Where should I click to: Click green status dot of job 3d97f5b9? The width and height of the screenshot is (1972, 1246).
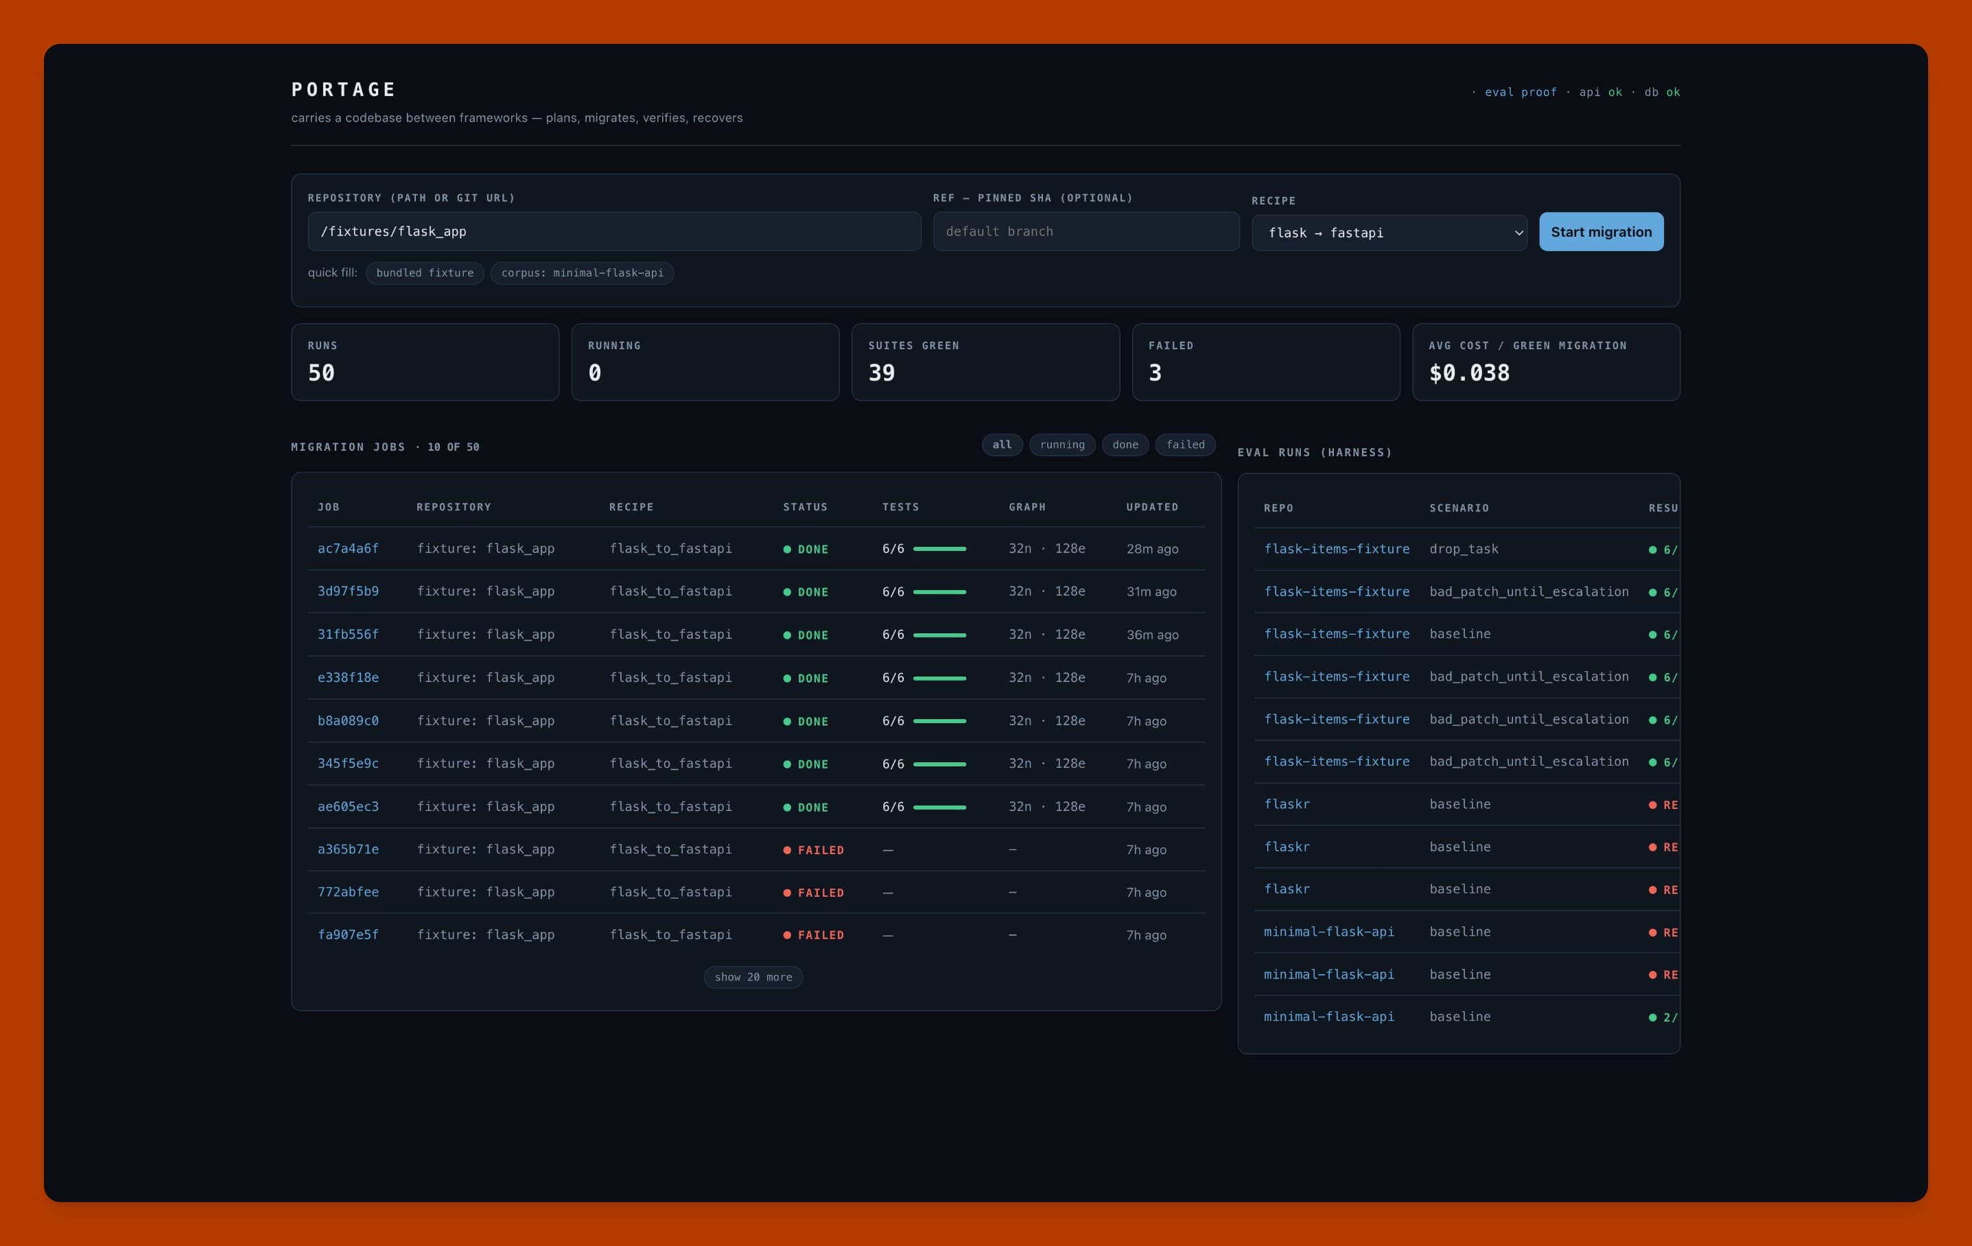click(787, 592)
